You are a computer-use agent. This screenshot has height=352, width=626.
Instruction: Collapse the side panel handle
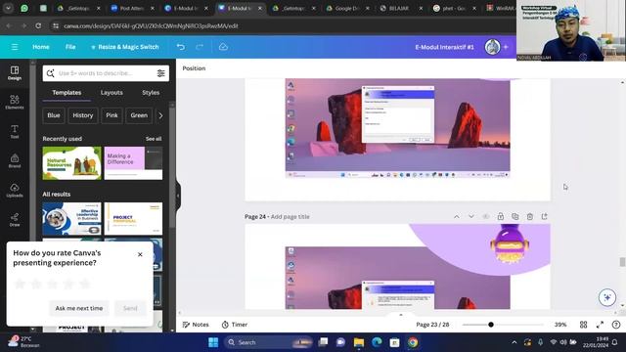click(178, 196)
